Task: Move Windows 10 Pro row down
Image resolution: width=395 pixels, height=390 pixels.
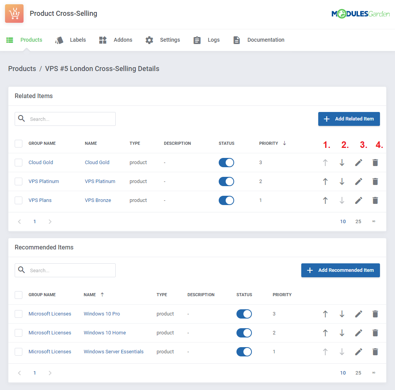Action: (x=342, y=314)
